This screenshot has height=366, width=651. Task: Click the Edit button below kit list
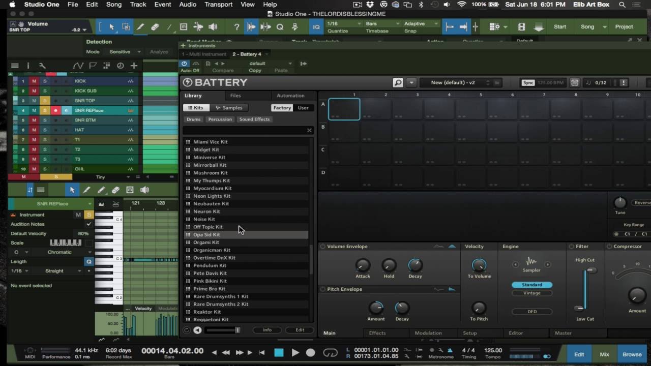pos(300,330)
